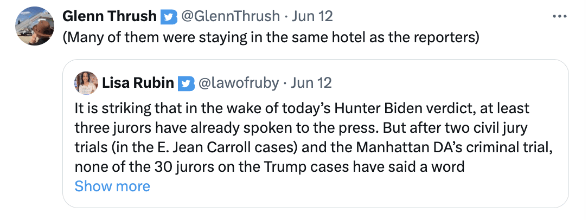Open the quoted tweet by clicking its first text line
Viewport: 588px width, 220px height.
point(302,109)
